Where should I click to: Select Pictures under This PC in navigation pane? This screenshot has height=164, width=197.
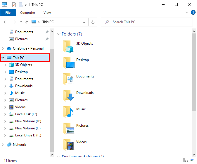[x=21, y=100]
